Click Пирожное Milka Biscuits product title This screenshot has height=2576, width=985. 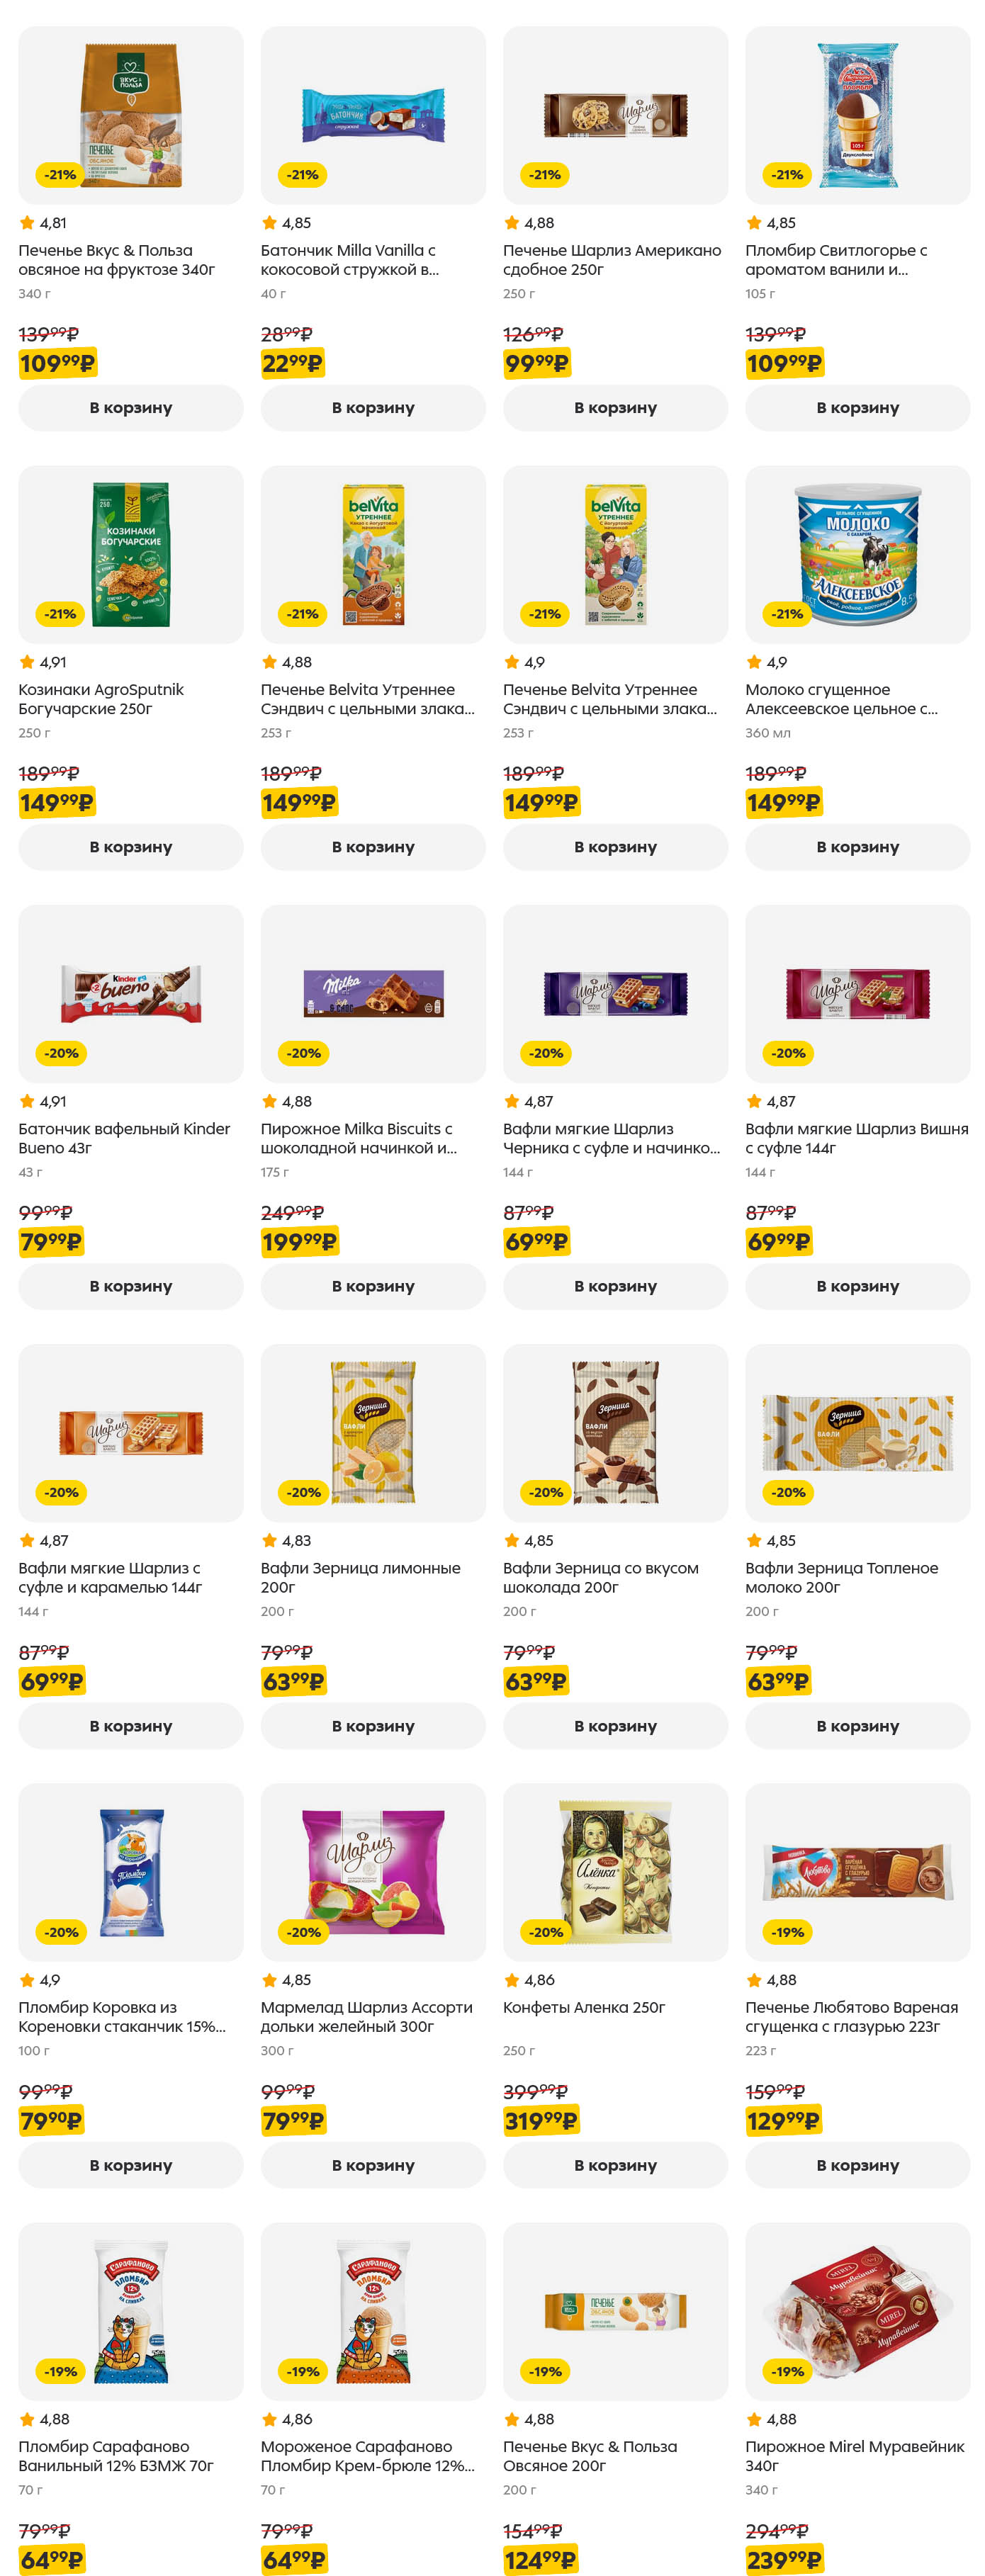tap(358, 1138)
